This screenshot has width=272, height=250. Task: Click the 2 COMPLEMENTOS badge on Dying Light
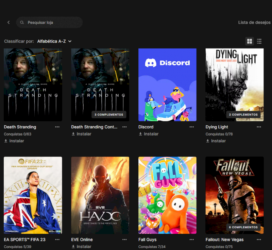[243, 114]
